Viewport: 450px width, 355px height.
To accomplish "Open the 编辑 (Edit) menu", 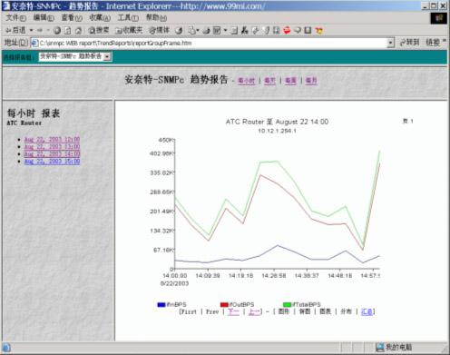I will (x=44, y=18).
